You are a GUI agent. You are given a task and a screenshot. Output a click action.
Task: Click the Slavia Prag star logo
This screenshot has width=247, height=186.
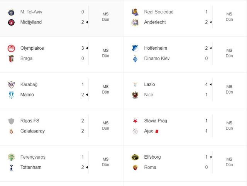tap(135, 121)
